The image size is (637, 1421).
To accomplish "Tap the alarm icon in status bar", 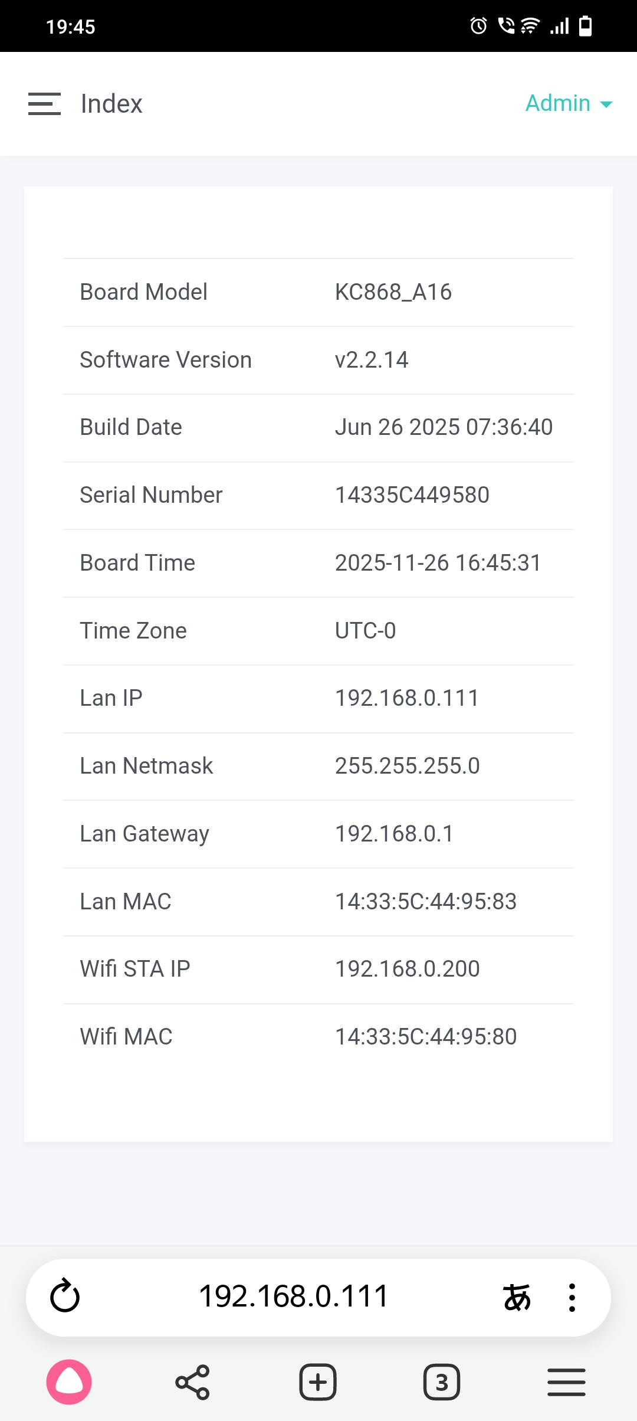I will (478, 26).
